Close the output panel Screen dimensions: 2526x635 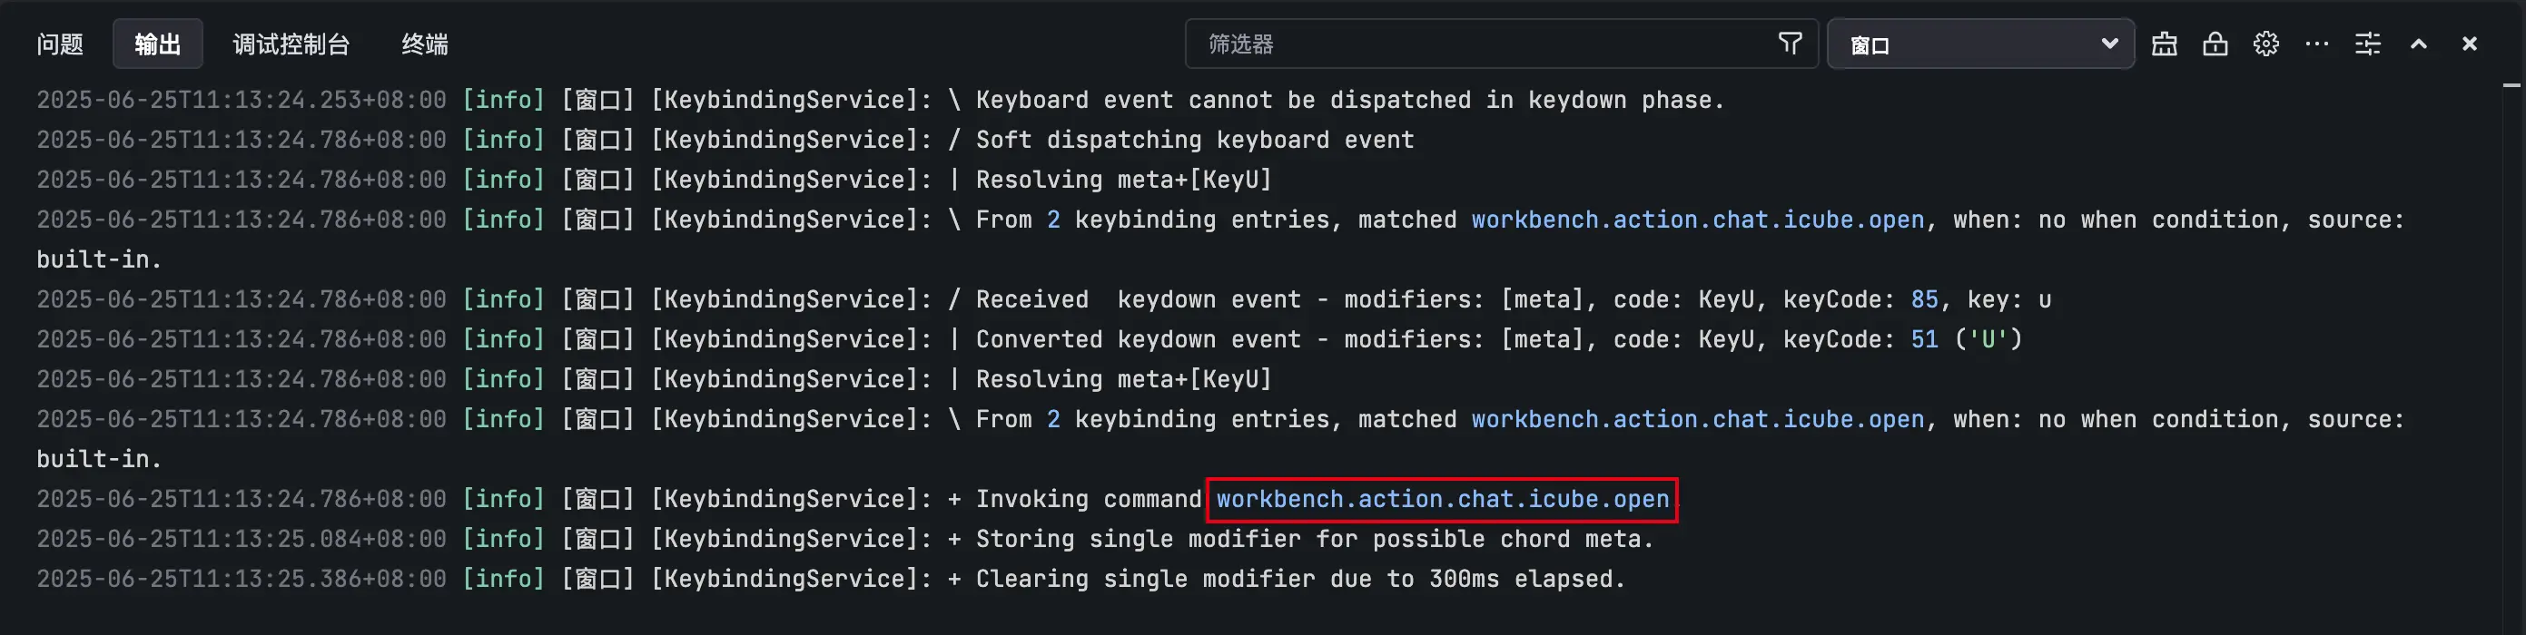pos(2470,44)
